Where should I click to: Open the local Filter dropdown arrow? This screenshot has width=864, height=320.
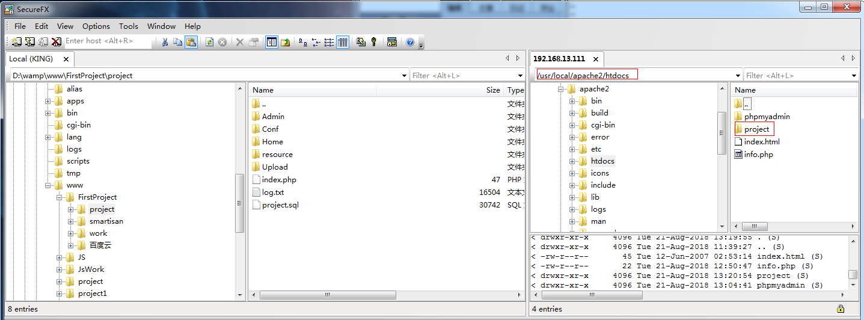click(520, 76)
